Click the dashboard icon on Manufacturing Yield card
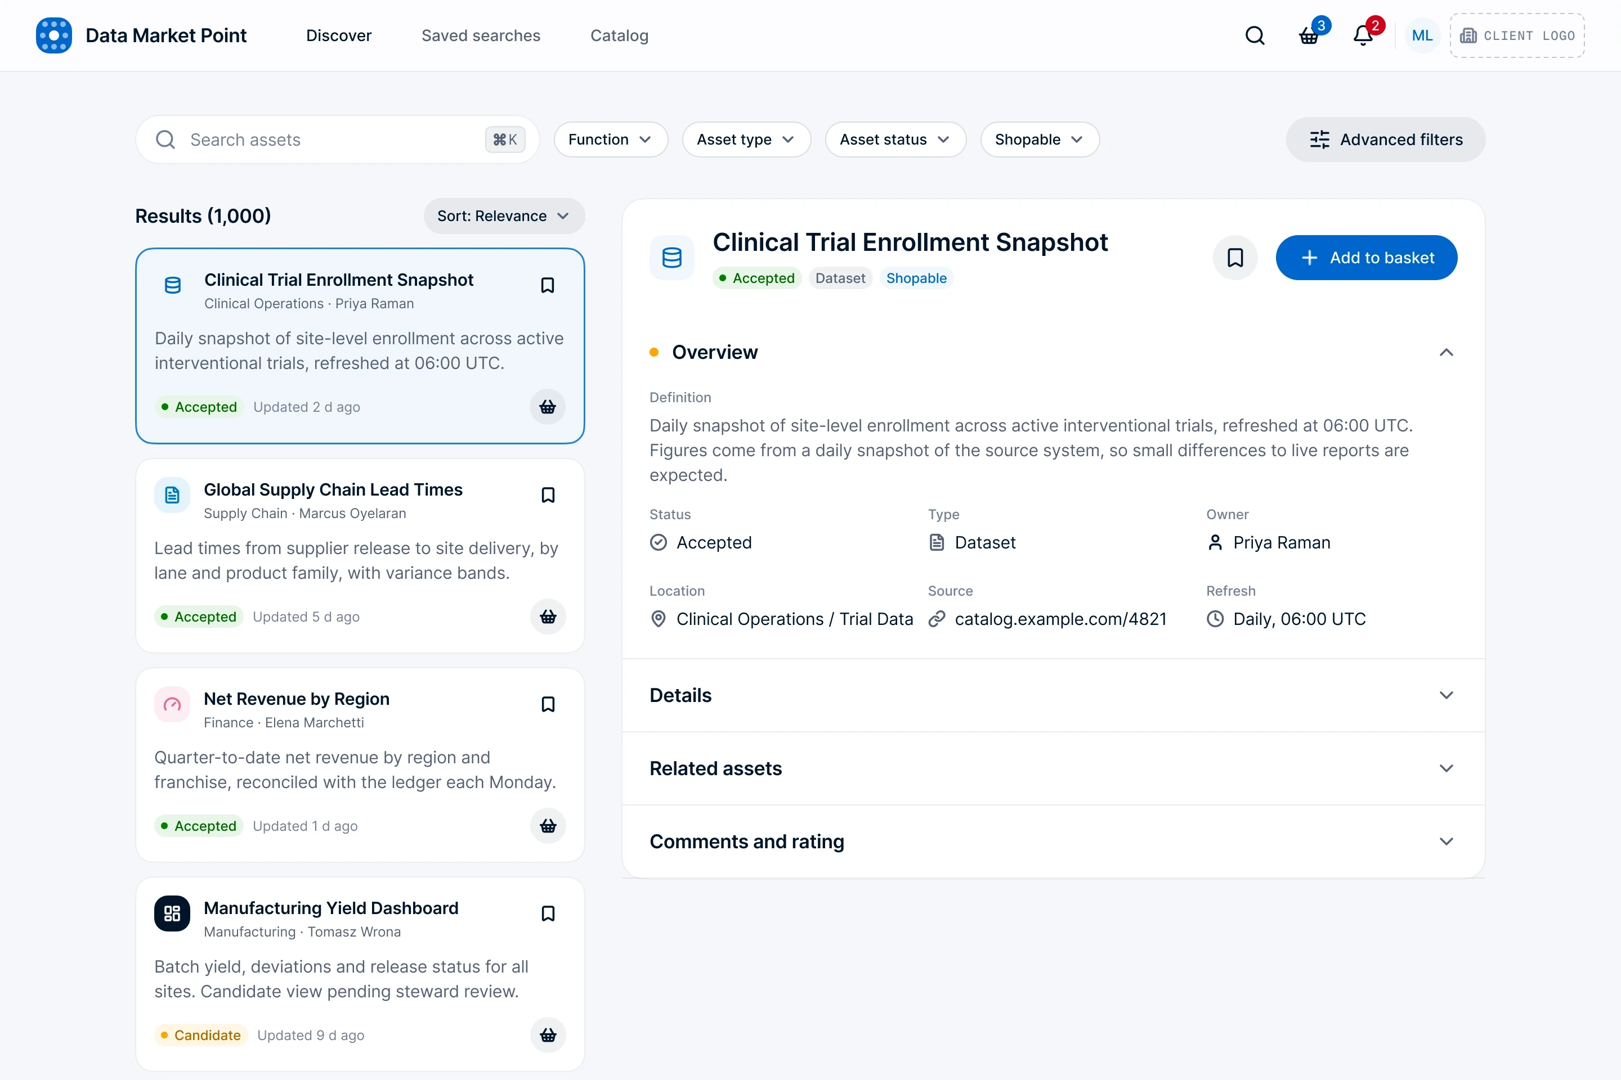The image size is (1621, 1080). [172, 914]
